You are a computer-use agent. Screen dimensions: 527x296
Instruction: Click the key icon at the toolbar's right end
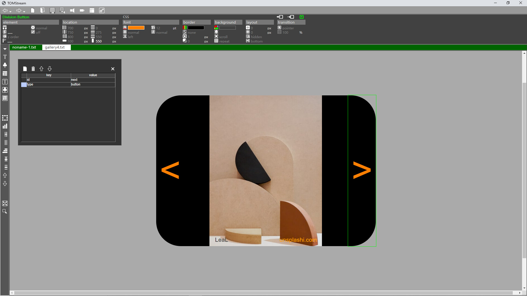point(102,10)
